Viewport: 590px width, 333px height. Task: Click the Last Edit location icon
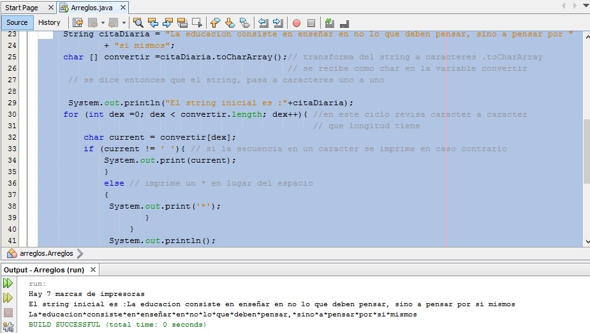tap(78, 22)
